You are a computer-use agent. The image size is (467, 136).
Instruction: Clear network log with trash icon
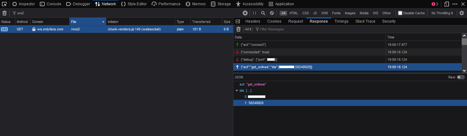pos(4,13)
